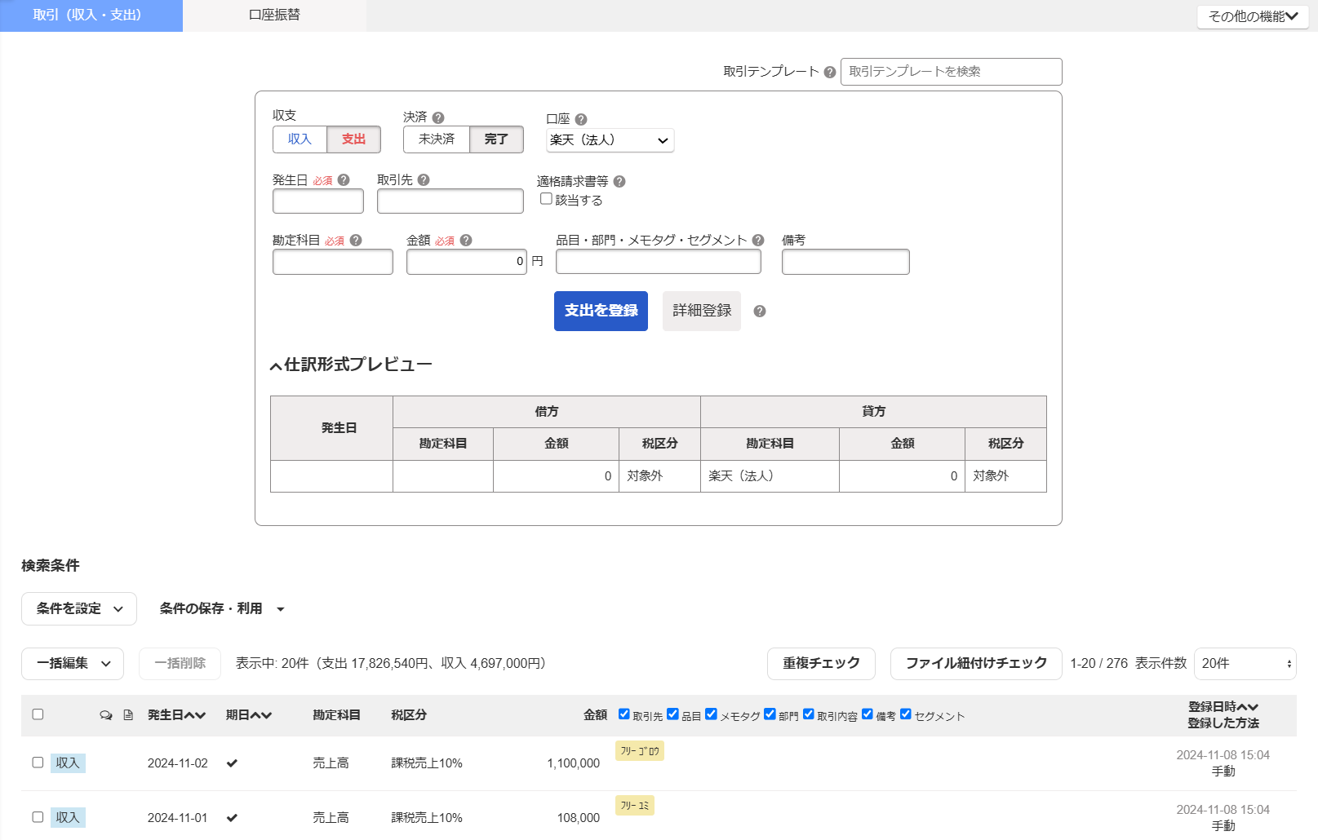Viewport: 1318px width, 840px height.
Task: Set 決済 to 完了
Action: [x=496, y=139]
